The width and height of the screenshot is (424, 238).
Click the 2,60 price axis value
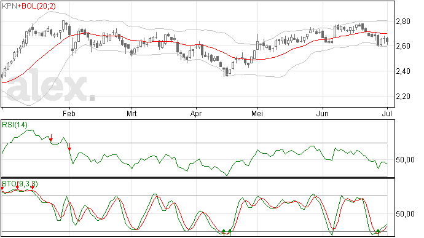[403, 46]
